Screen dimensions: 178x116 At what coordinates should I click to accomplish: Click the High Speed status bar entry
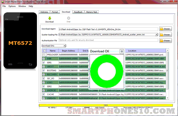tap(100, 108)
